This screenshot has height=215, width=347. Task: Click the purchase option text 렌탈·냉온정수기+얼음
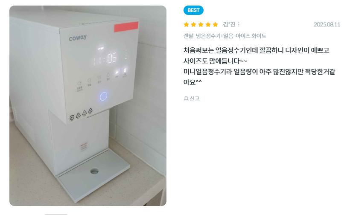tap(208, 36)
